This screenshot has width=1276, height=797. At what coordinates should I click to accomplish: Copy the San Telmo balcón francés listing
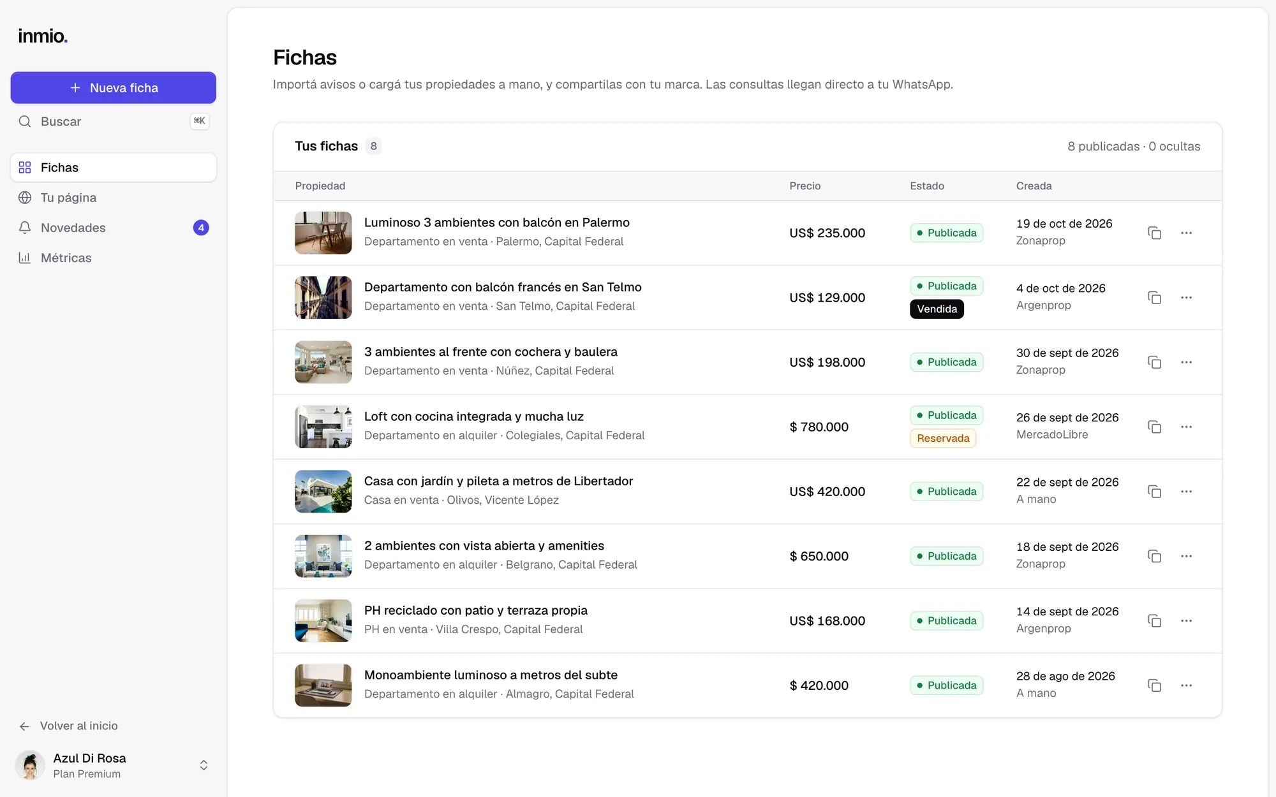[1154, 298]
